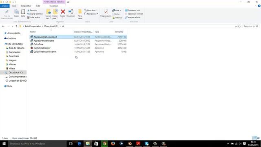Image resolution: width=261 pixels, height=147 pixels.
Task: Click the Pesquisar qt search box
Action: point(251,26)
